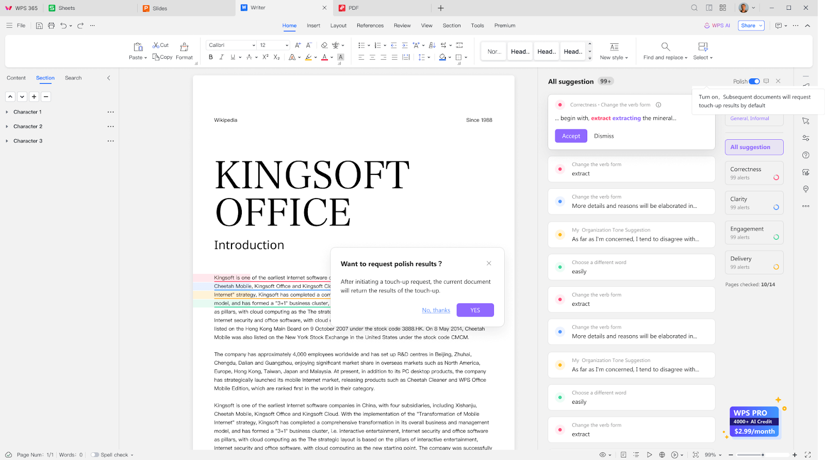The width and height of the screenshot is (825, 460).
Task: Expand the Character 3 section
Action: [7, 141]
